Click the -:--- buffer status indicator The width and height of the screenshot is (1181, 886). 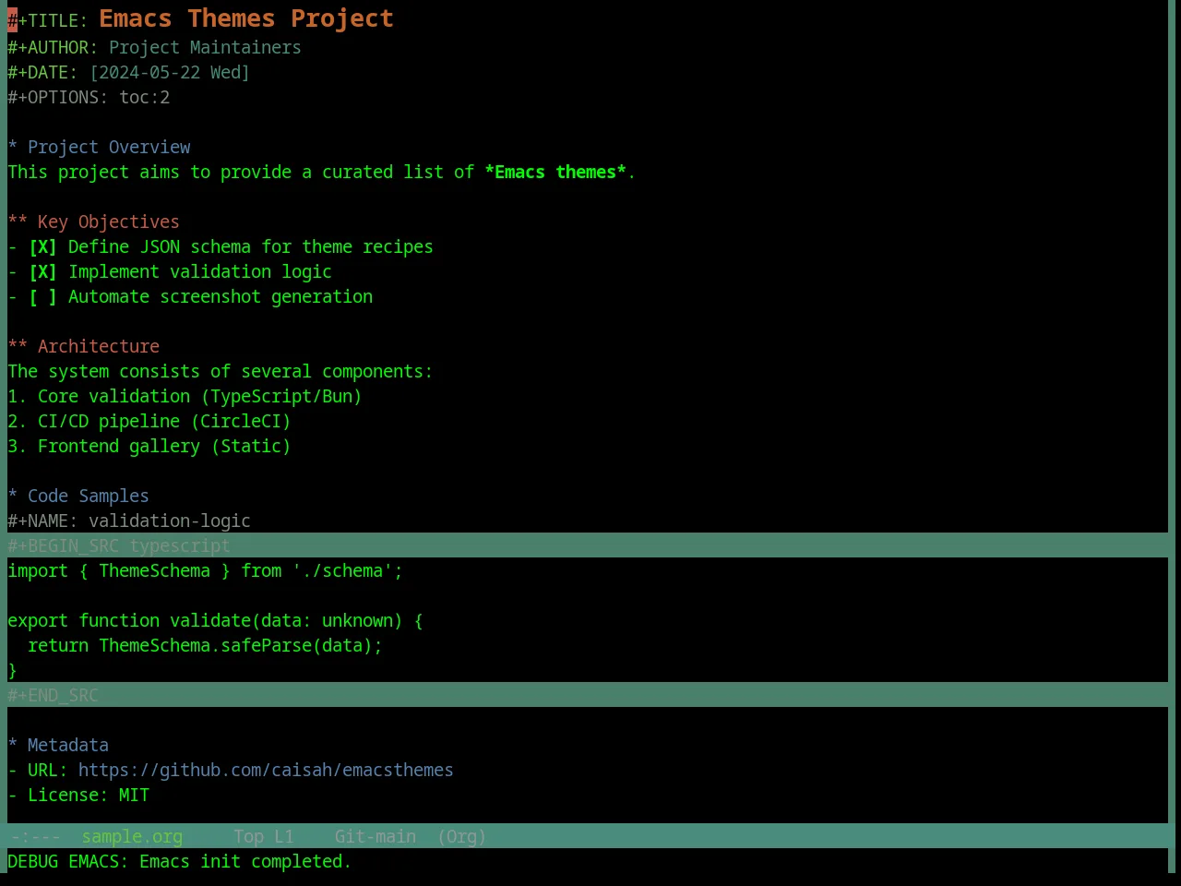36,837
